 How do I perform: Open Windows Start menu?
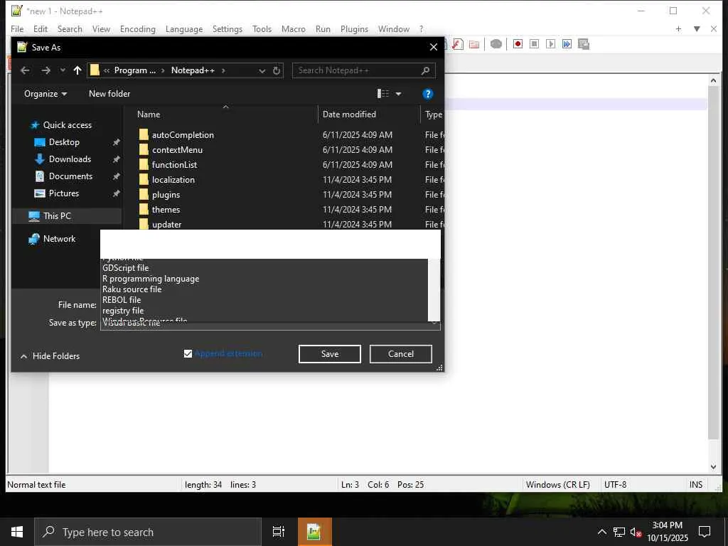click(x=17, y=532)
